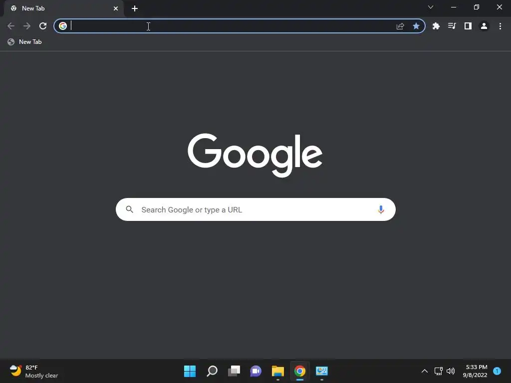Image resolution: width=511 pixels, height=383 pixels.
Task: Minimize the Chrome window
Action: pos(454,7)
